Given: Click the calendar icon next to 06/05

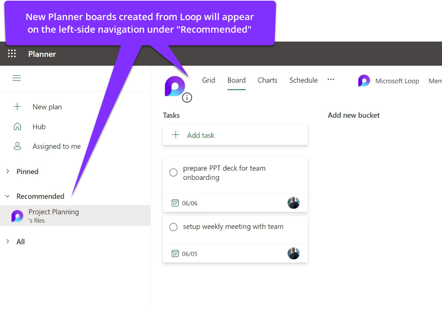Looking at the screenshot, I should point(175,253).
